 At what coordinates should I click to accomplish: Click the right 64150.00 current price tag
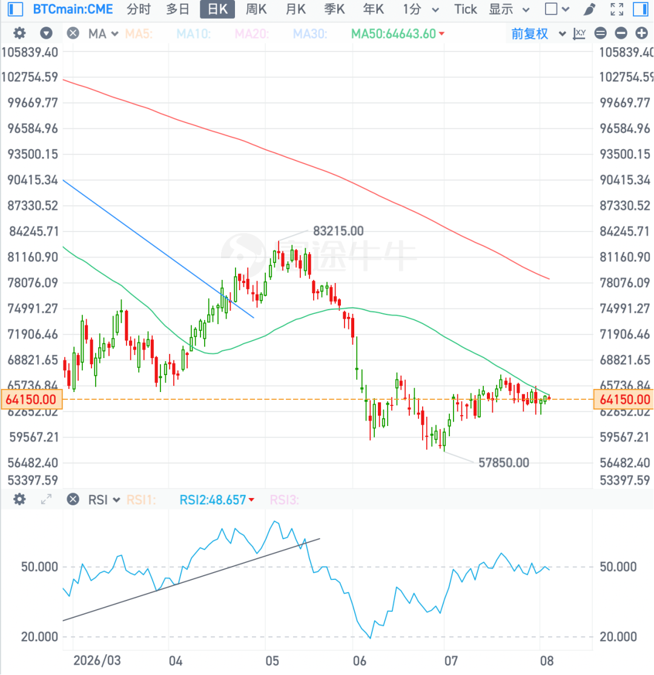(624, 399)
